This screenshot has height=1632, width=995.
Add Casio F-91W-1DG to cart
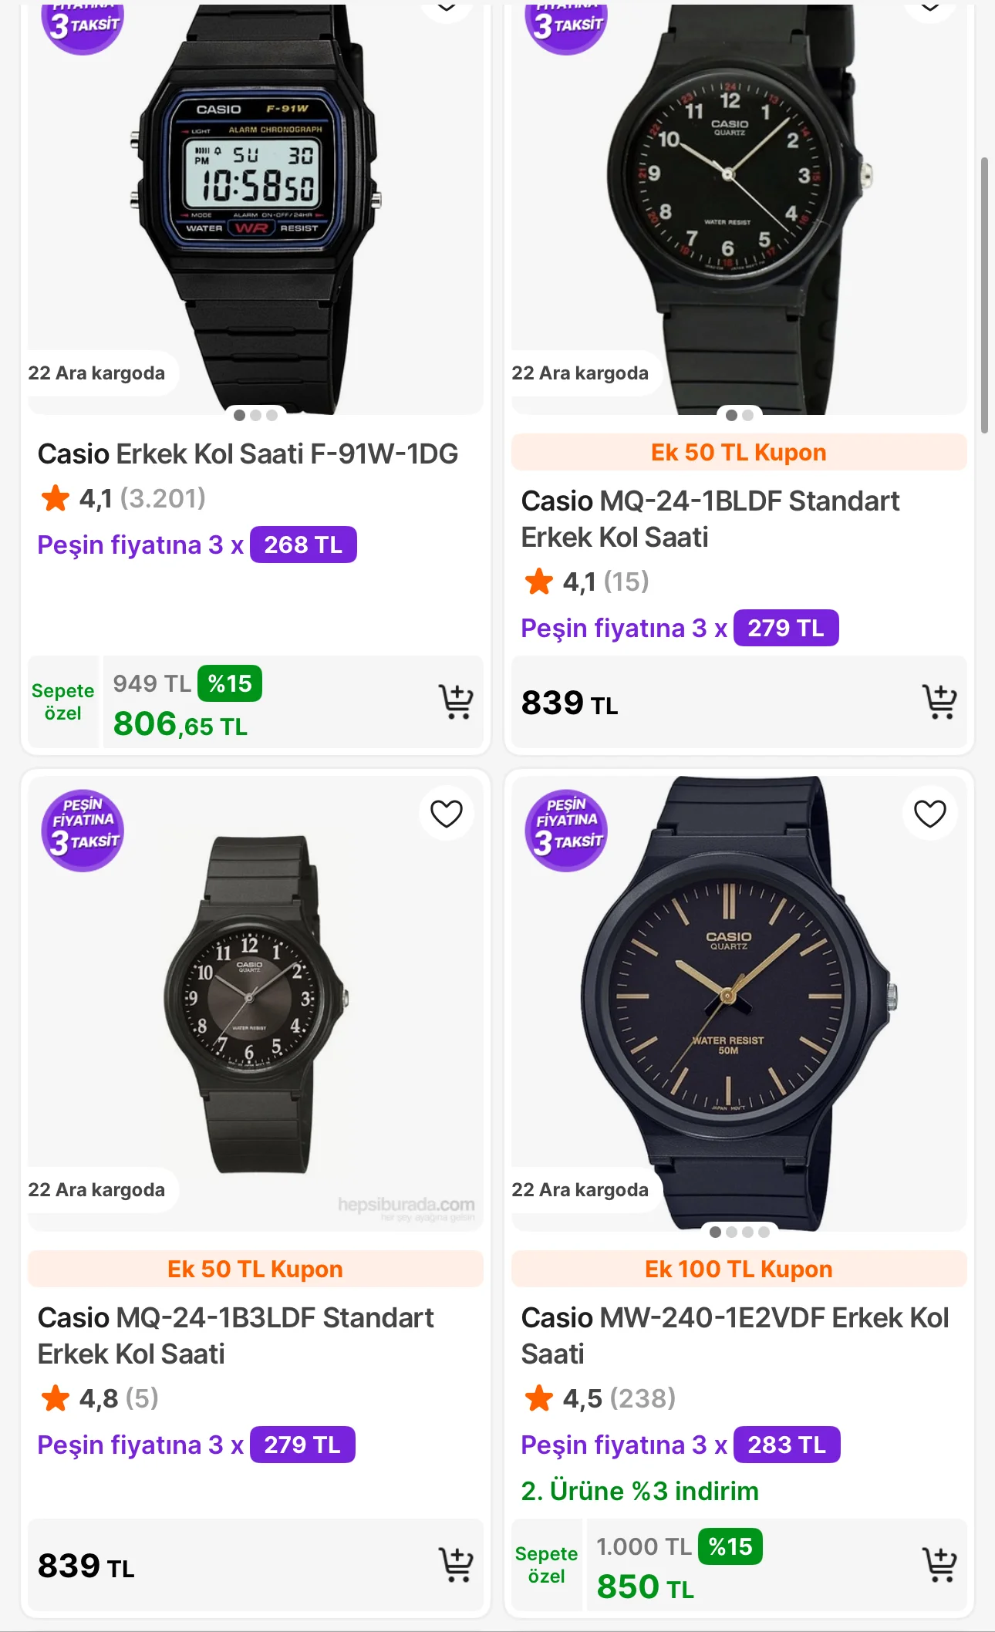[456, 702]
